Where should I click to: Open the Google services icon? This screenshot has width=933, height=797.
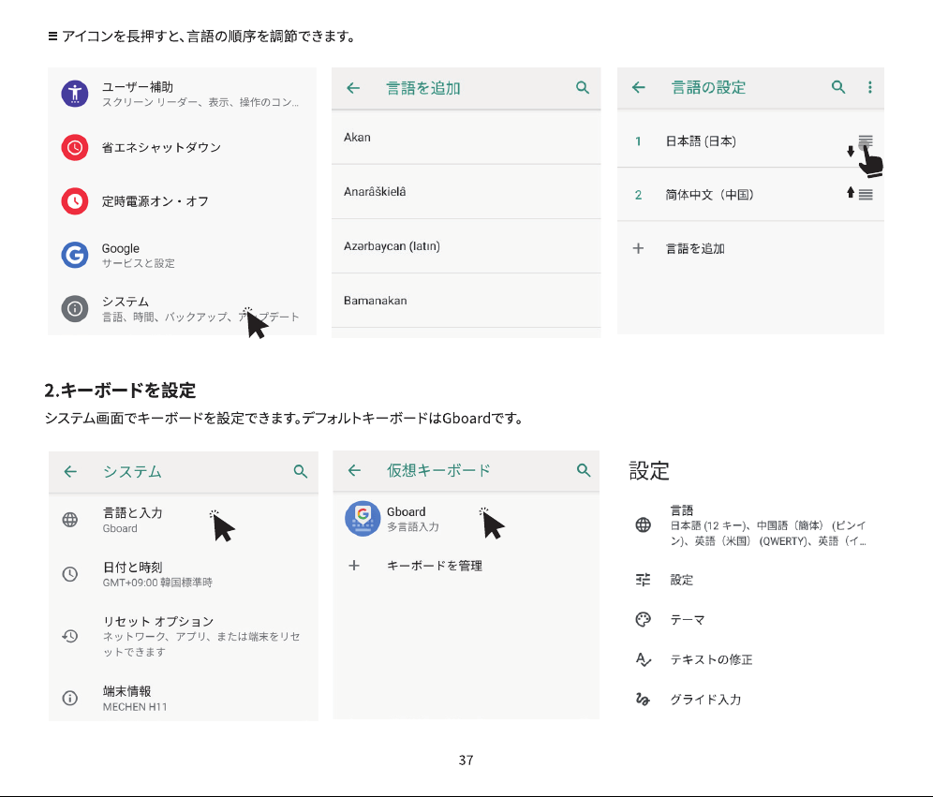click(75, 255)
